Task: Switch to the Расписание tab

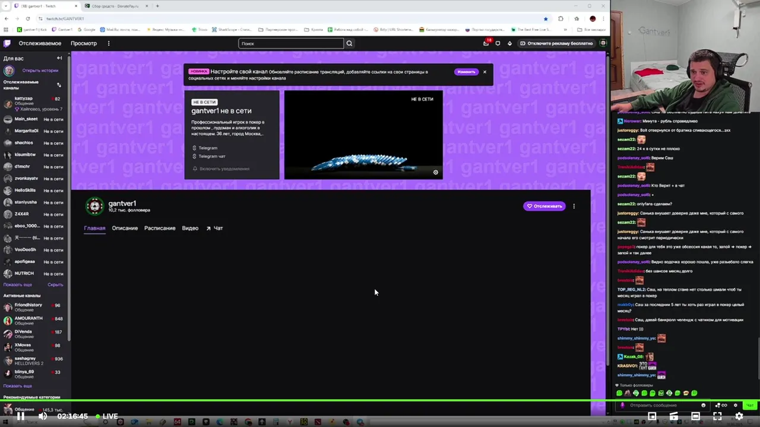Action: click(160, 228)
